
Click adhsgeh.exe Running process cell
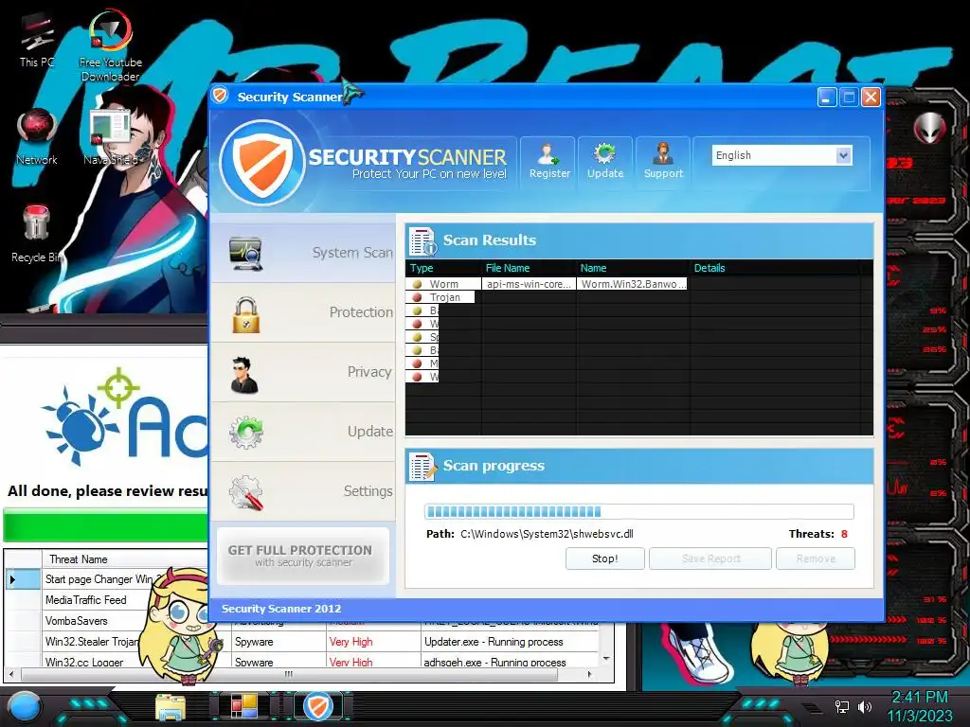pos(510,662)
